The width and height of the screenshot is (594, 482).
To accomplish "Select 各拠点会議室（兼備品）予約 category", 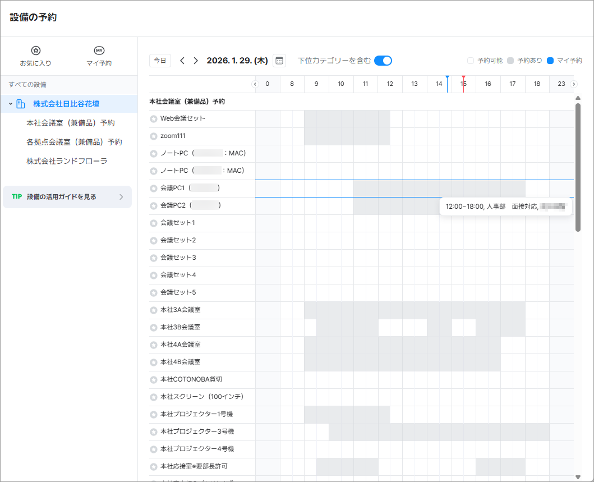I will 74,142.
